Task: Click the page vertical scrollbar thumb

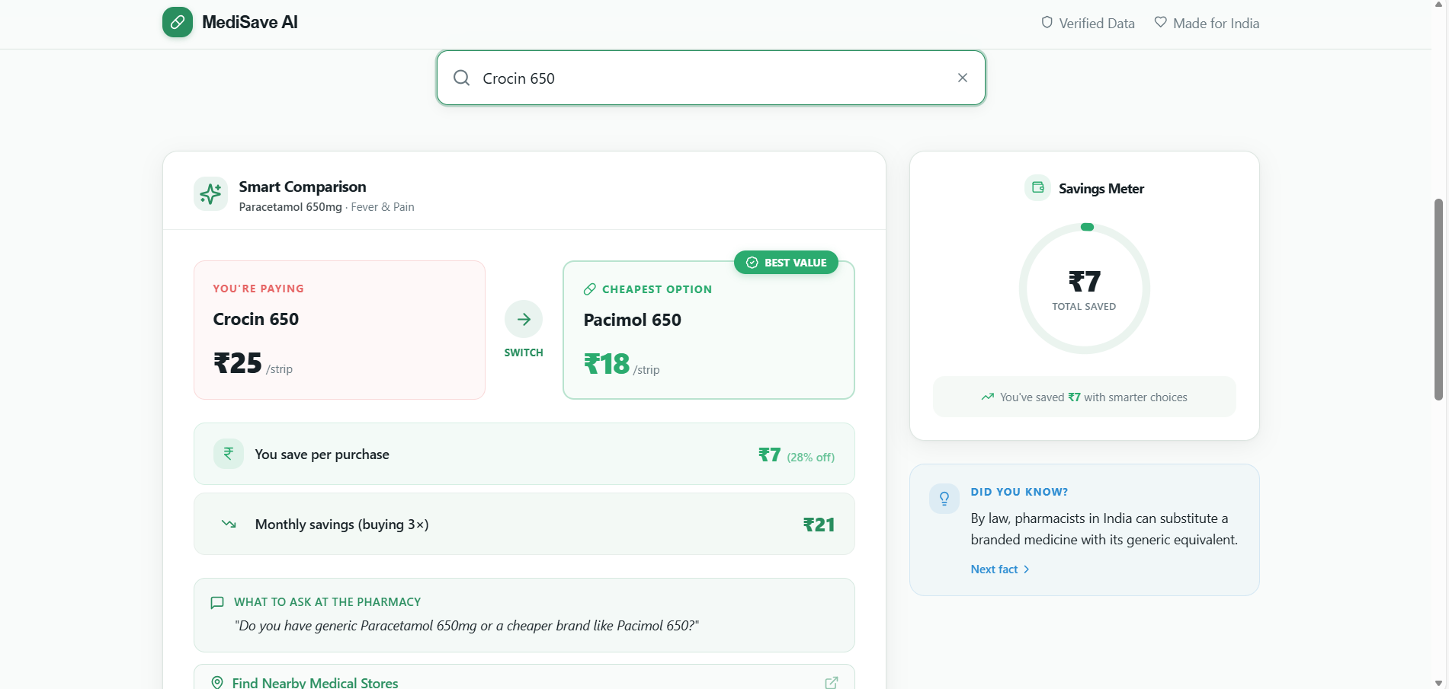Action: pyautogui.click(x=1438, y=300)
